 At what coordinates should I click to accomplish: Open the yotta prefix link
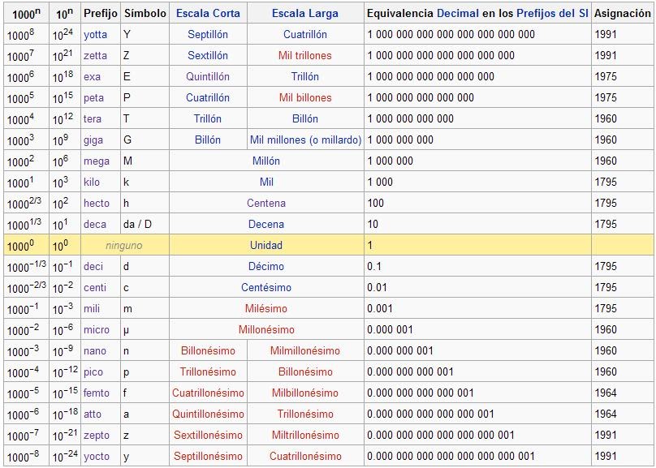point(95,35)
